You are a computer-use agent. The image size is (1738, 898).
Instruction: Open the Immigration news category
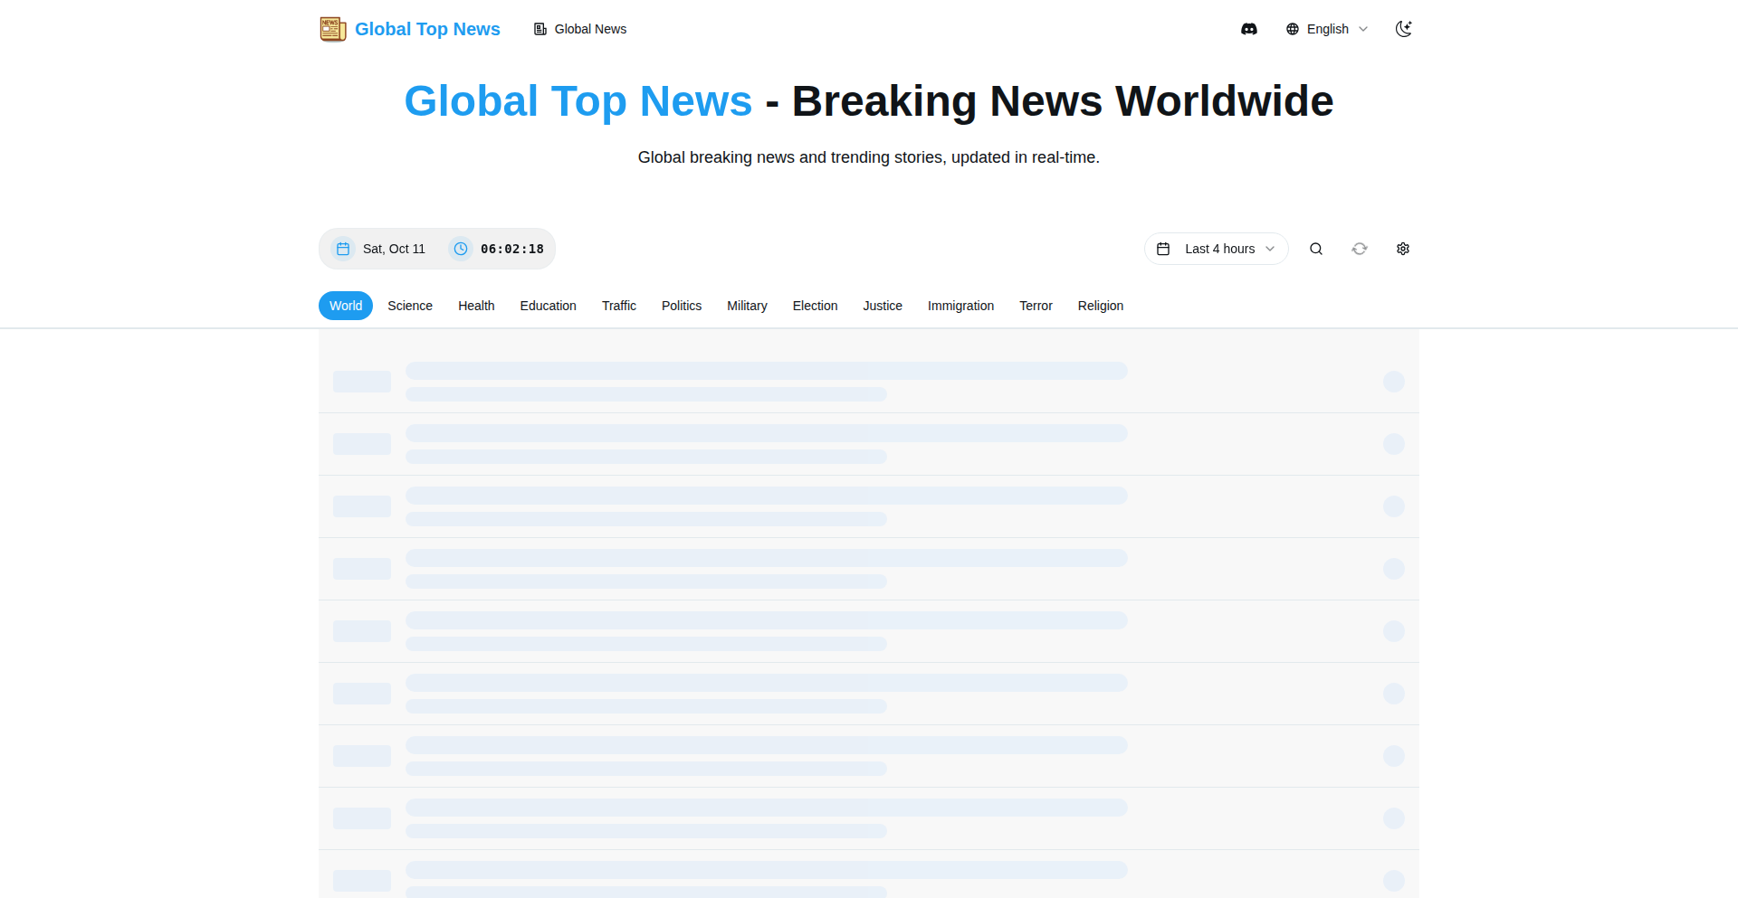point(960,306)
